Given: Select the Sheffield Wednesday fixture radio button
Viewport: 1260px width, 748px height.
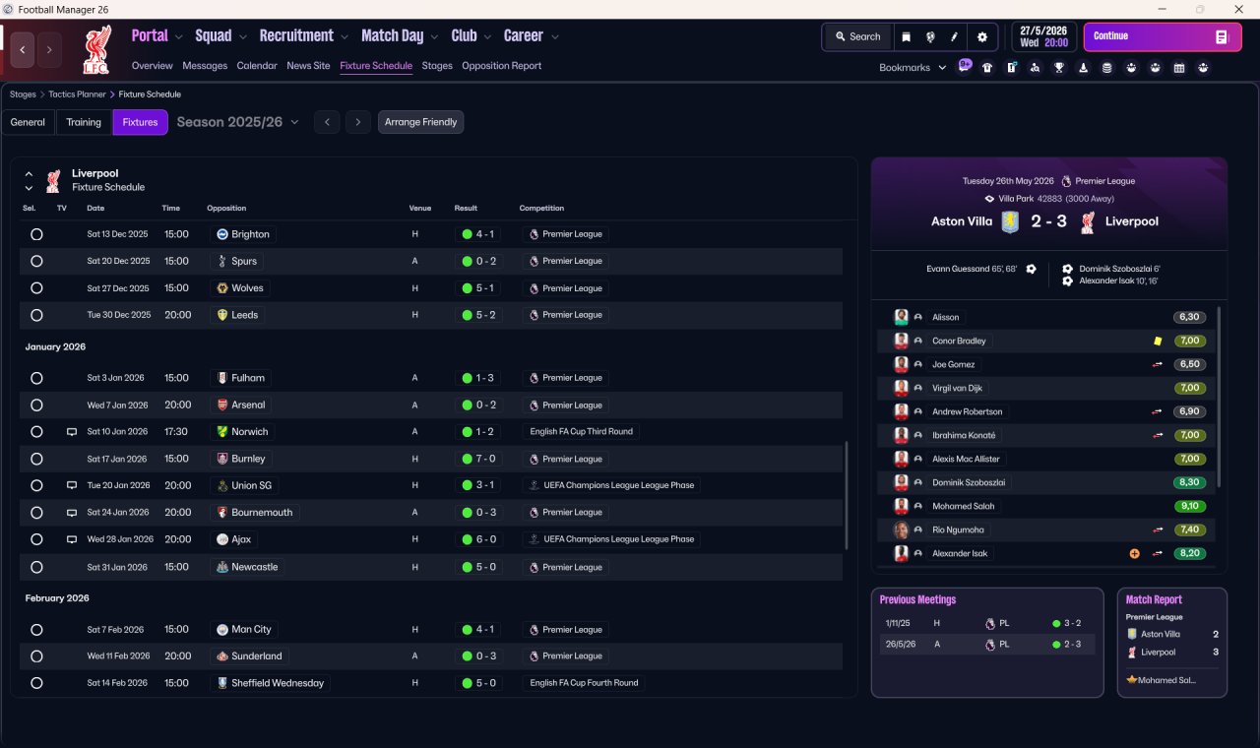Looking at the screenshot, I should (36, 683).
